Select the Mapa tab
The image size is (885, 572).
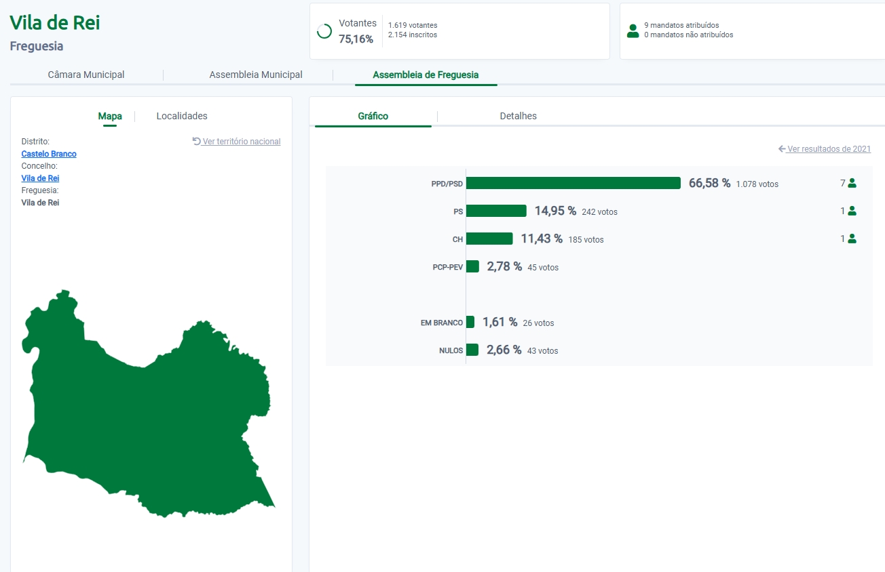coord(110,116)
